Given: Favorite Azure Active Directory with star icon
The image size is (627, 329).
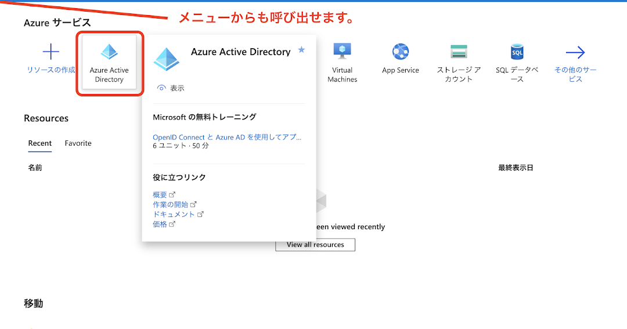Looking at the screenshot, I should coord(301,50).
